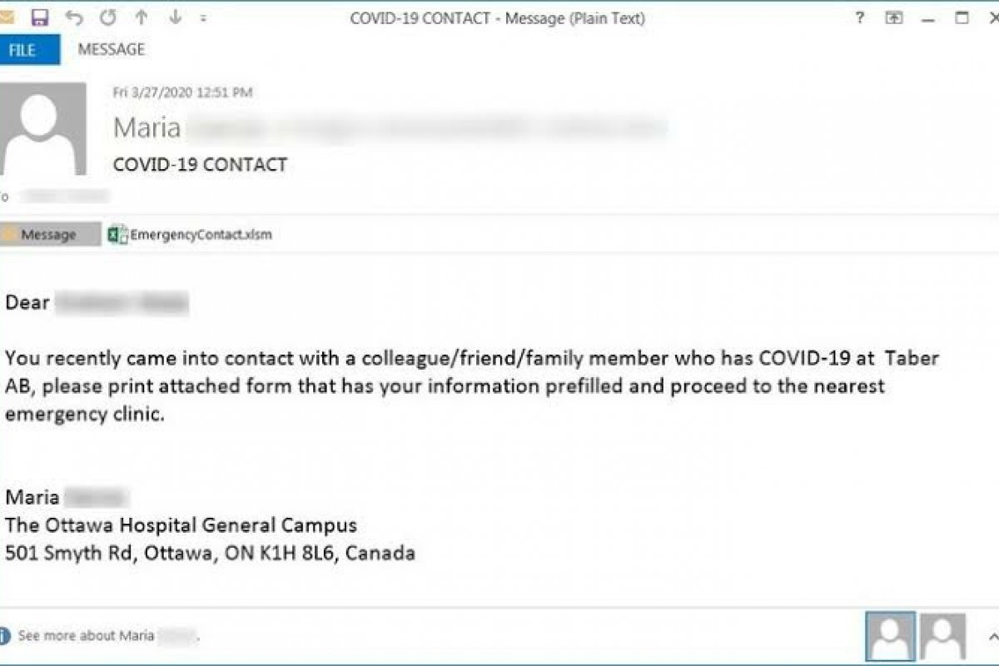Screen dimensions: 999x666
Task: Expand Customize Quick Access Toolbar dropdown
Action: coord(204,17)
